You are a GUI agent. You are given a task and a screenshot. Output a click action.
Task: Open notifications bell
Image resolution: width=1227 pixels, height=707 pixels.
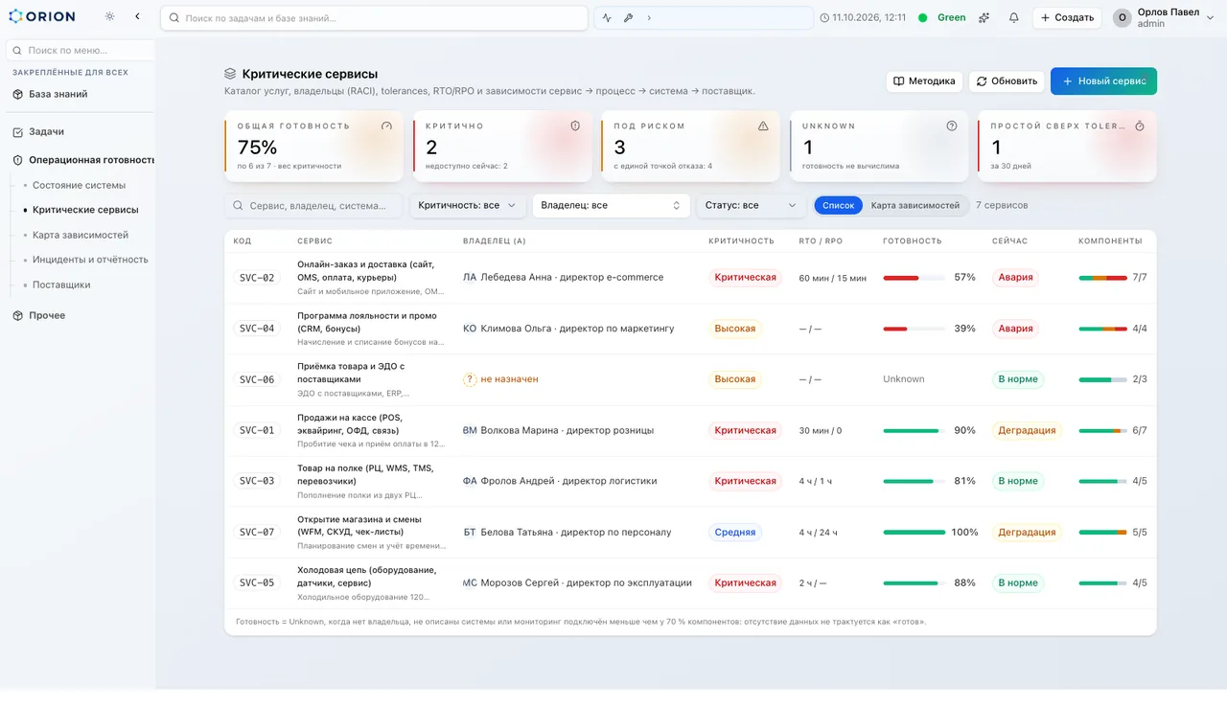[x=1014, y=17]
